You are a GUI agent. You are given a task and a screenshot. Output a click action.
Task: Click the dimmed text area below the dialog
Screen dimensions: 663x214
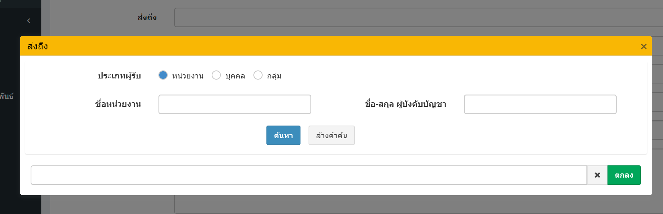tap(417, 205)
